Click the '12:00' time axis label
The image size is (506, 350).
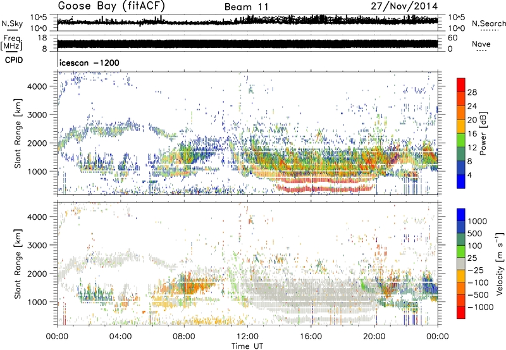coord(247,337)
